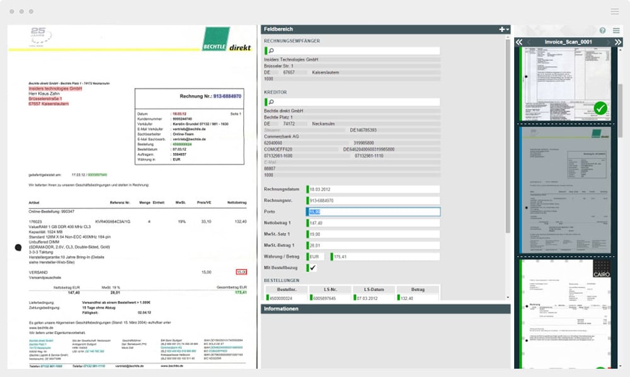Select the MwSt.-Satz 1 input field
The image size is (630, 377).
tap(373, 234)
